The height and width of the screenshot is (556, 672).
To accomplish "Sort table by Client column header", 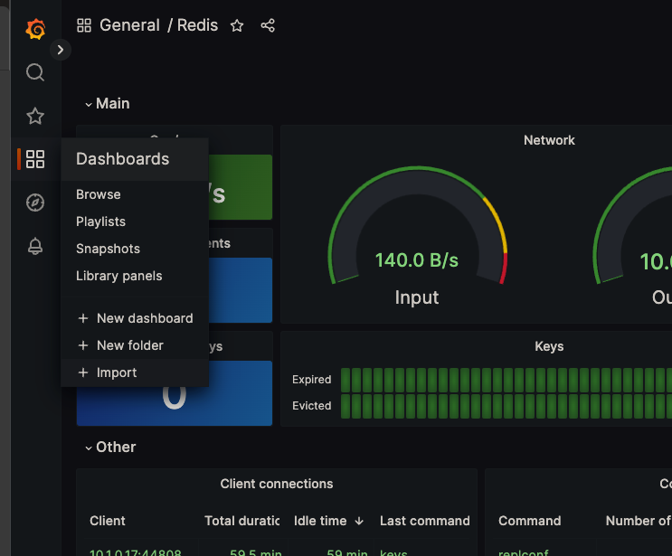I will [x=108, y=521].
